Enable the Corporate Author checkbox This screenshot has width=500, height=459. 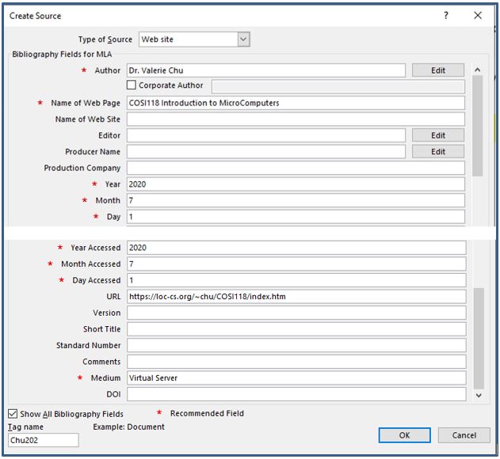click(132, 85)
